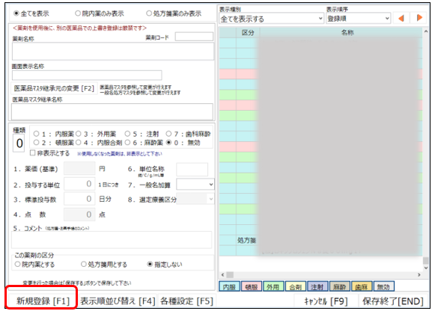Choose drug type 3: 外用薬
Viewport: 438px width, 314px height.
tap(78, 134)
